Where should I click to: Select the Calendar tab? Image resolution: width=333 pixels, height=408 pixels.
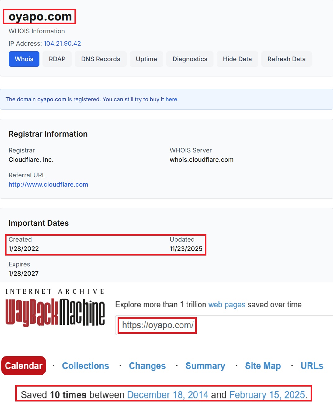24,366
